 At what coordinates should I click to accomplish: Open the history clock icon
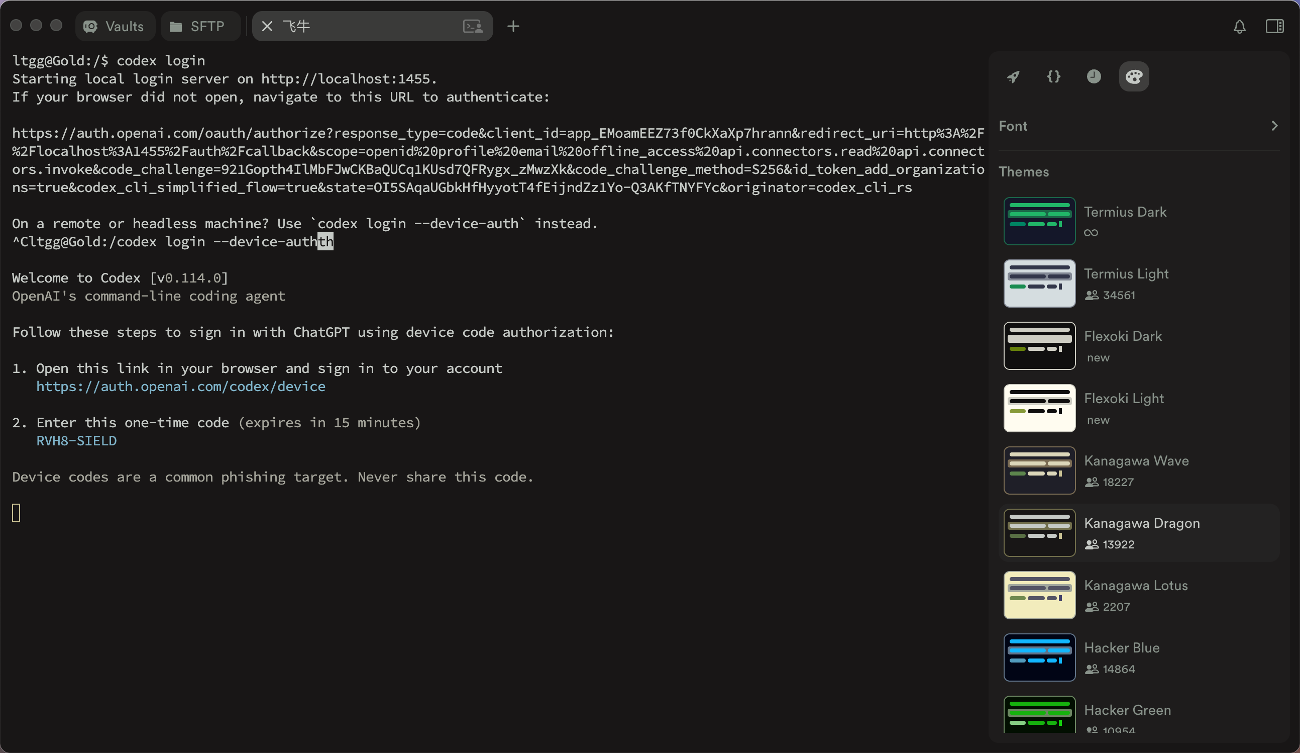[1094, 77]
